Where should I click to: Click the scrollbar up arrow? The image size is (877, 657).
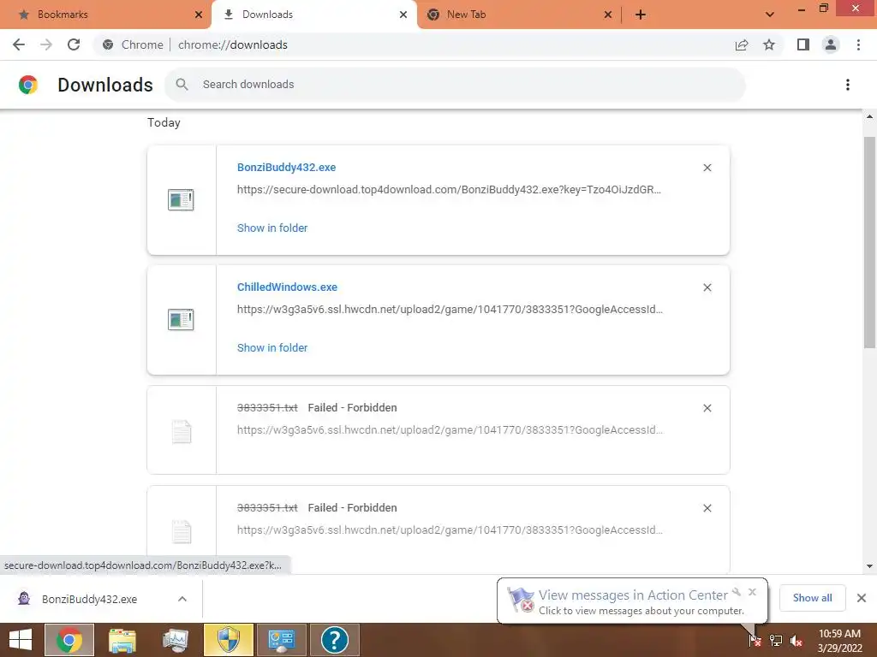click(869, 116)
